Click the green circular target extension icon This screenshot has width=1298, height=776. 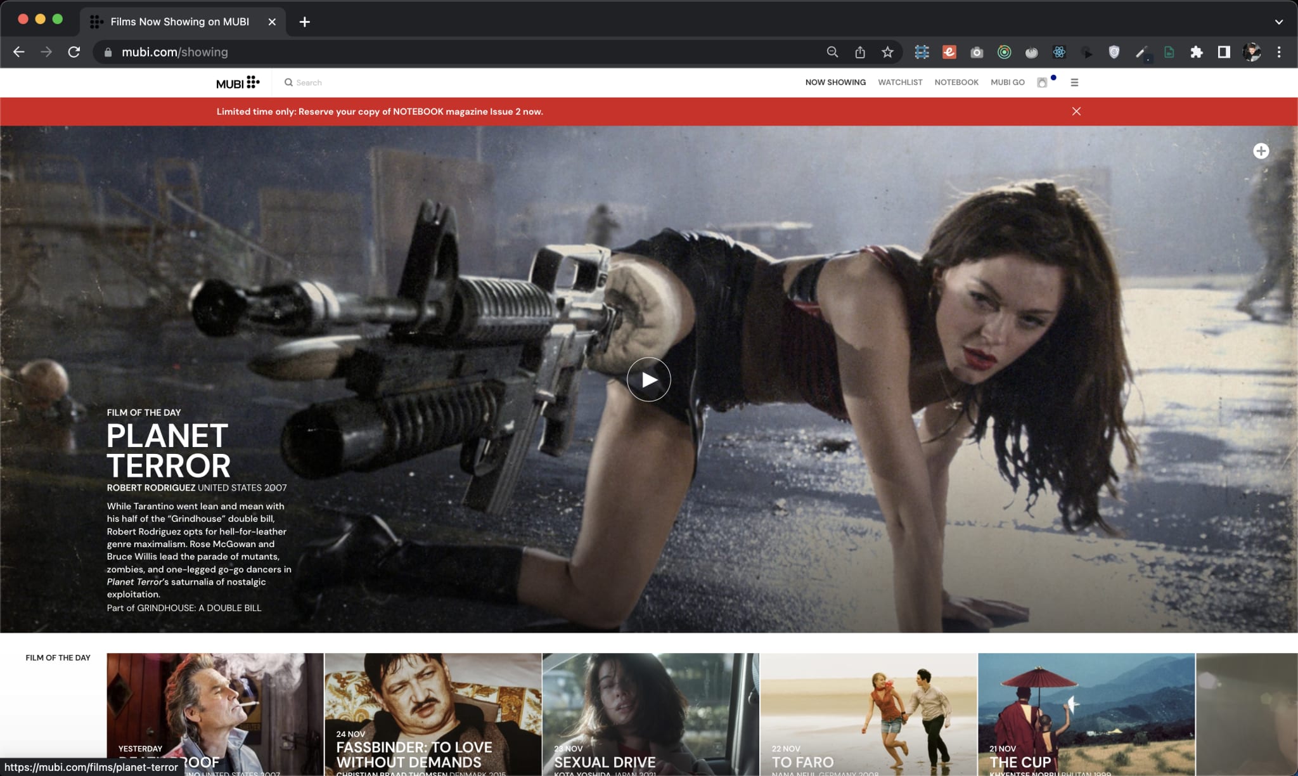coord(1005,52)
